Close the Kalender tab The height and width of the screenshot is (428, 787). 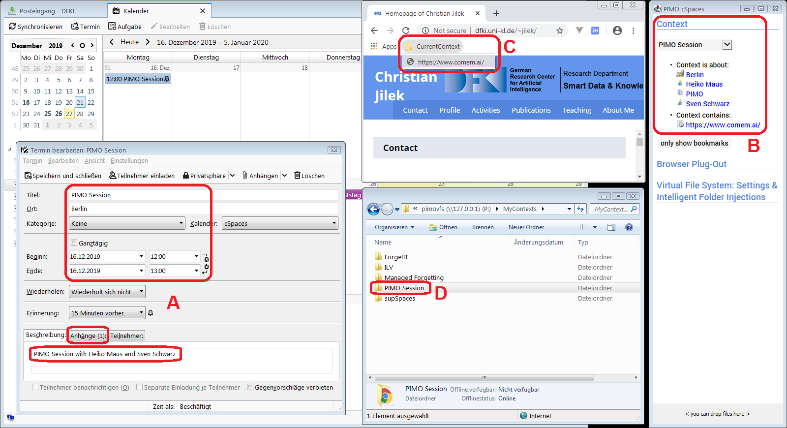[x=203, y=11]
